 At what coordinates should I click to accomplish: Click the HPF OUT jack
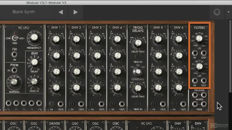[204, 81]
